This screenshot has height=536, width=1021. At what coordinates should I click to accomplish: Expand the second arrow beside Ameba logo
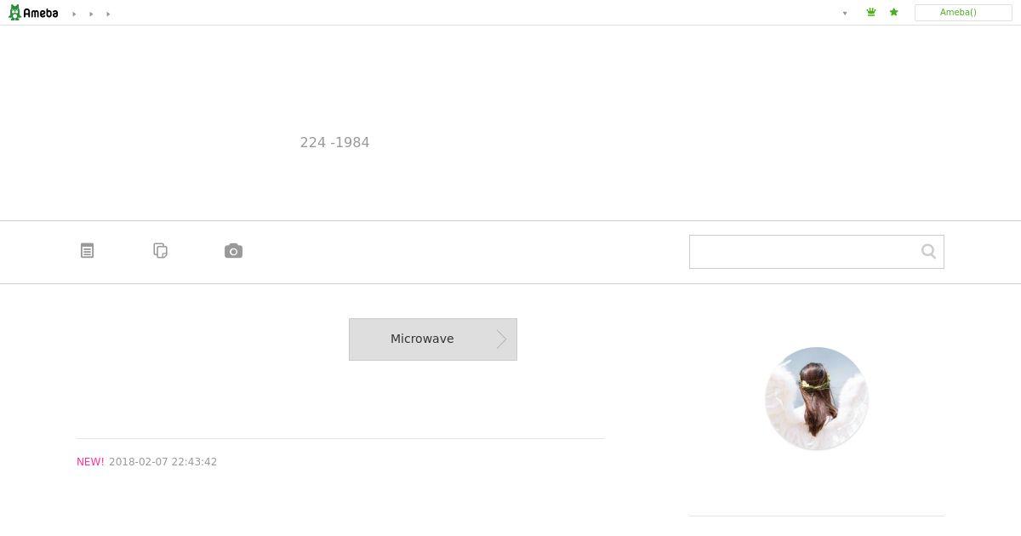tap(91, 14)
